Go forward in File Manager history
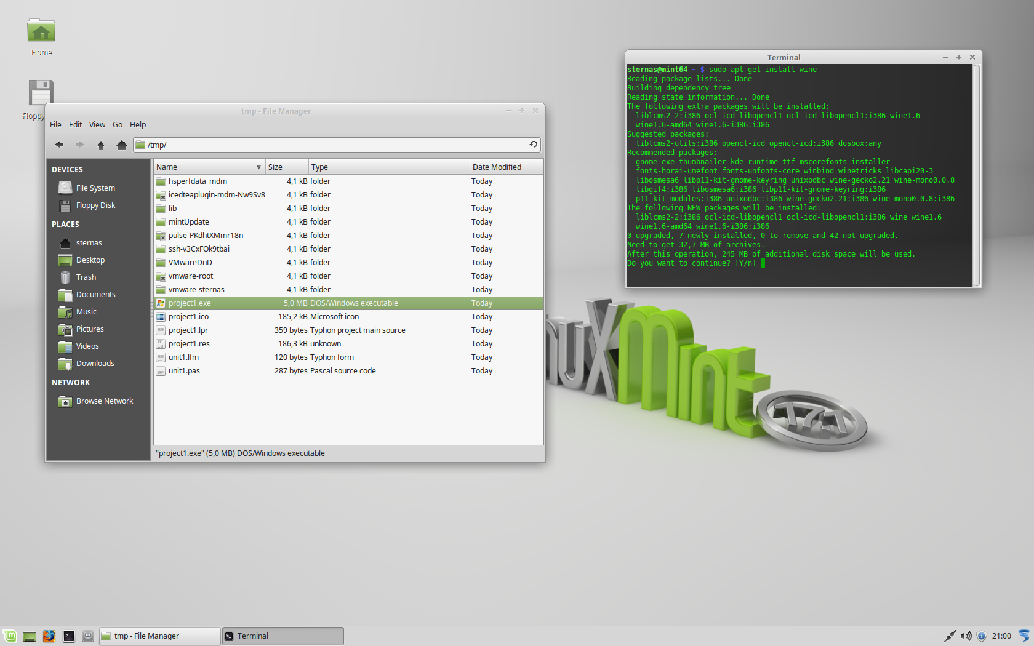Viewport: 1034px width, 646px height. [79, 145]
